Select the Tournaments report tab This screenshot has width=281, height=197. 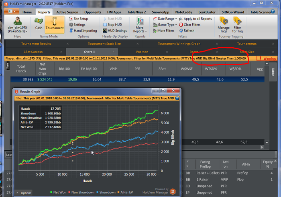point(246,44)
